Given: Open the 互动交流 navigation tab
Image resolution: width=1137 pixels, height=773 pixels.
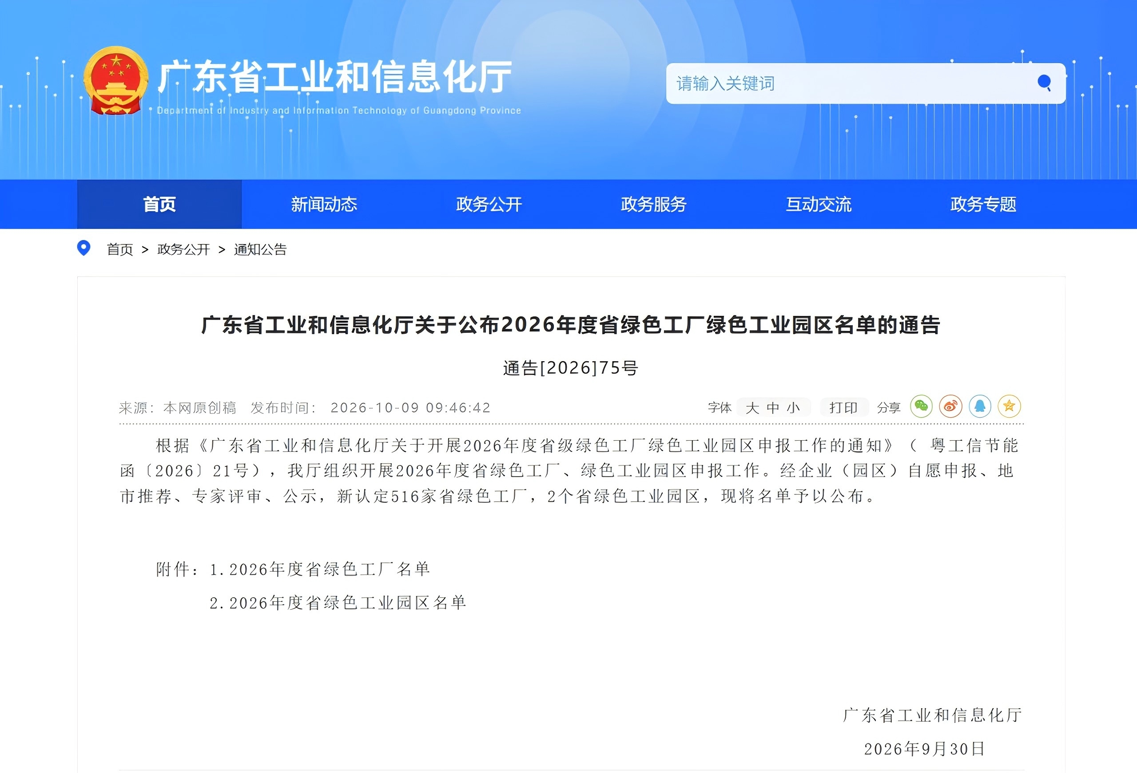Looking at the screenshot, I should (x=819, y=205).
